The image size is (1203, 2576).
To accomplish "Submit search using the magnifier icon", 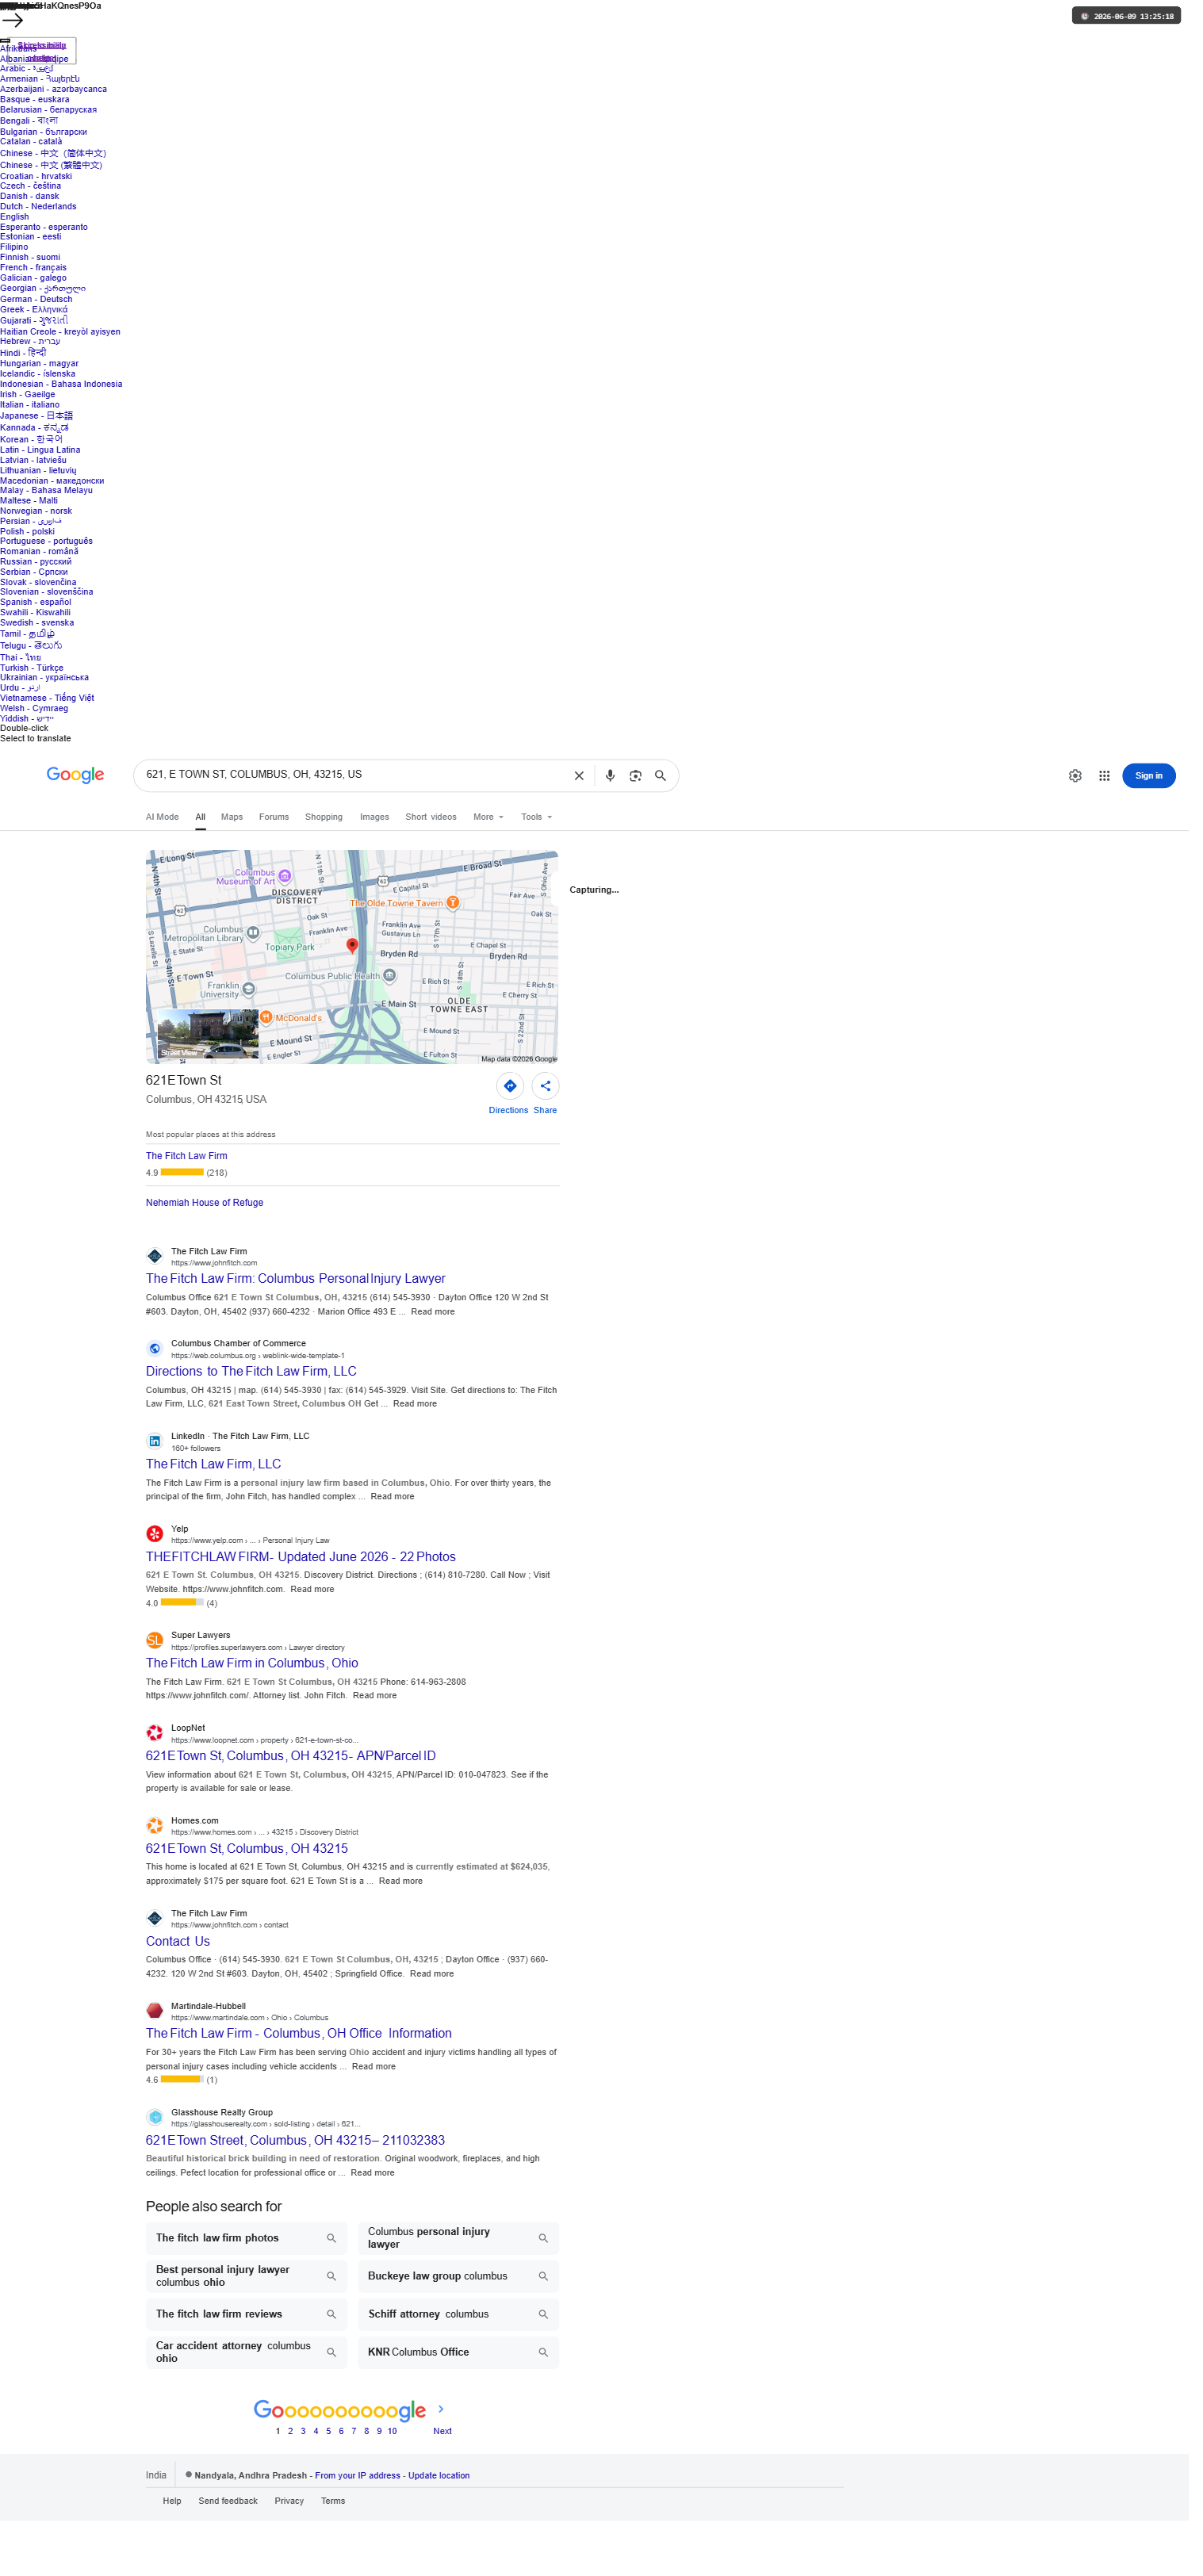I will click(x=668, y=785).
